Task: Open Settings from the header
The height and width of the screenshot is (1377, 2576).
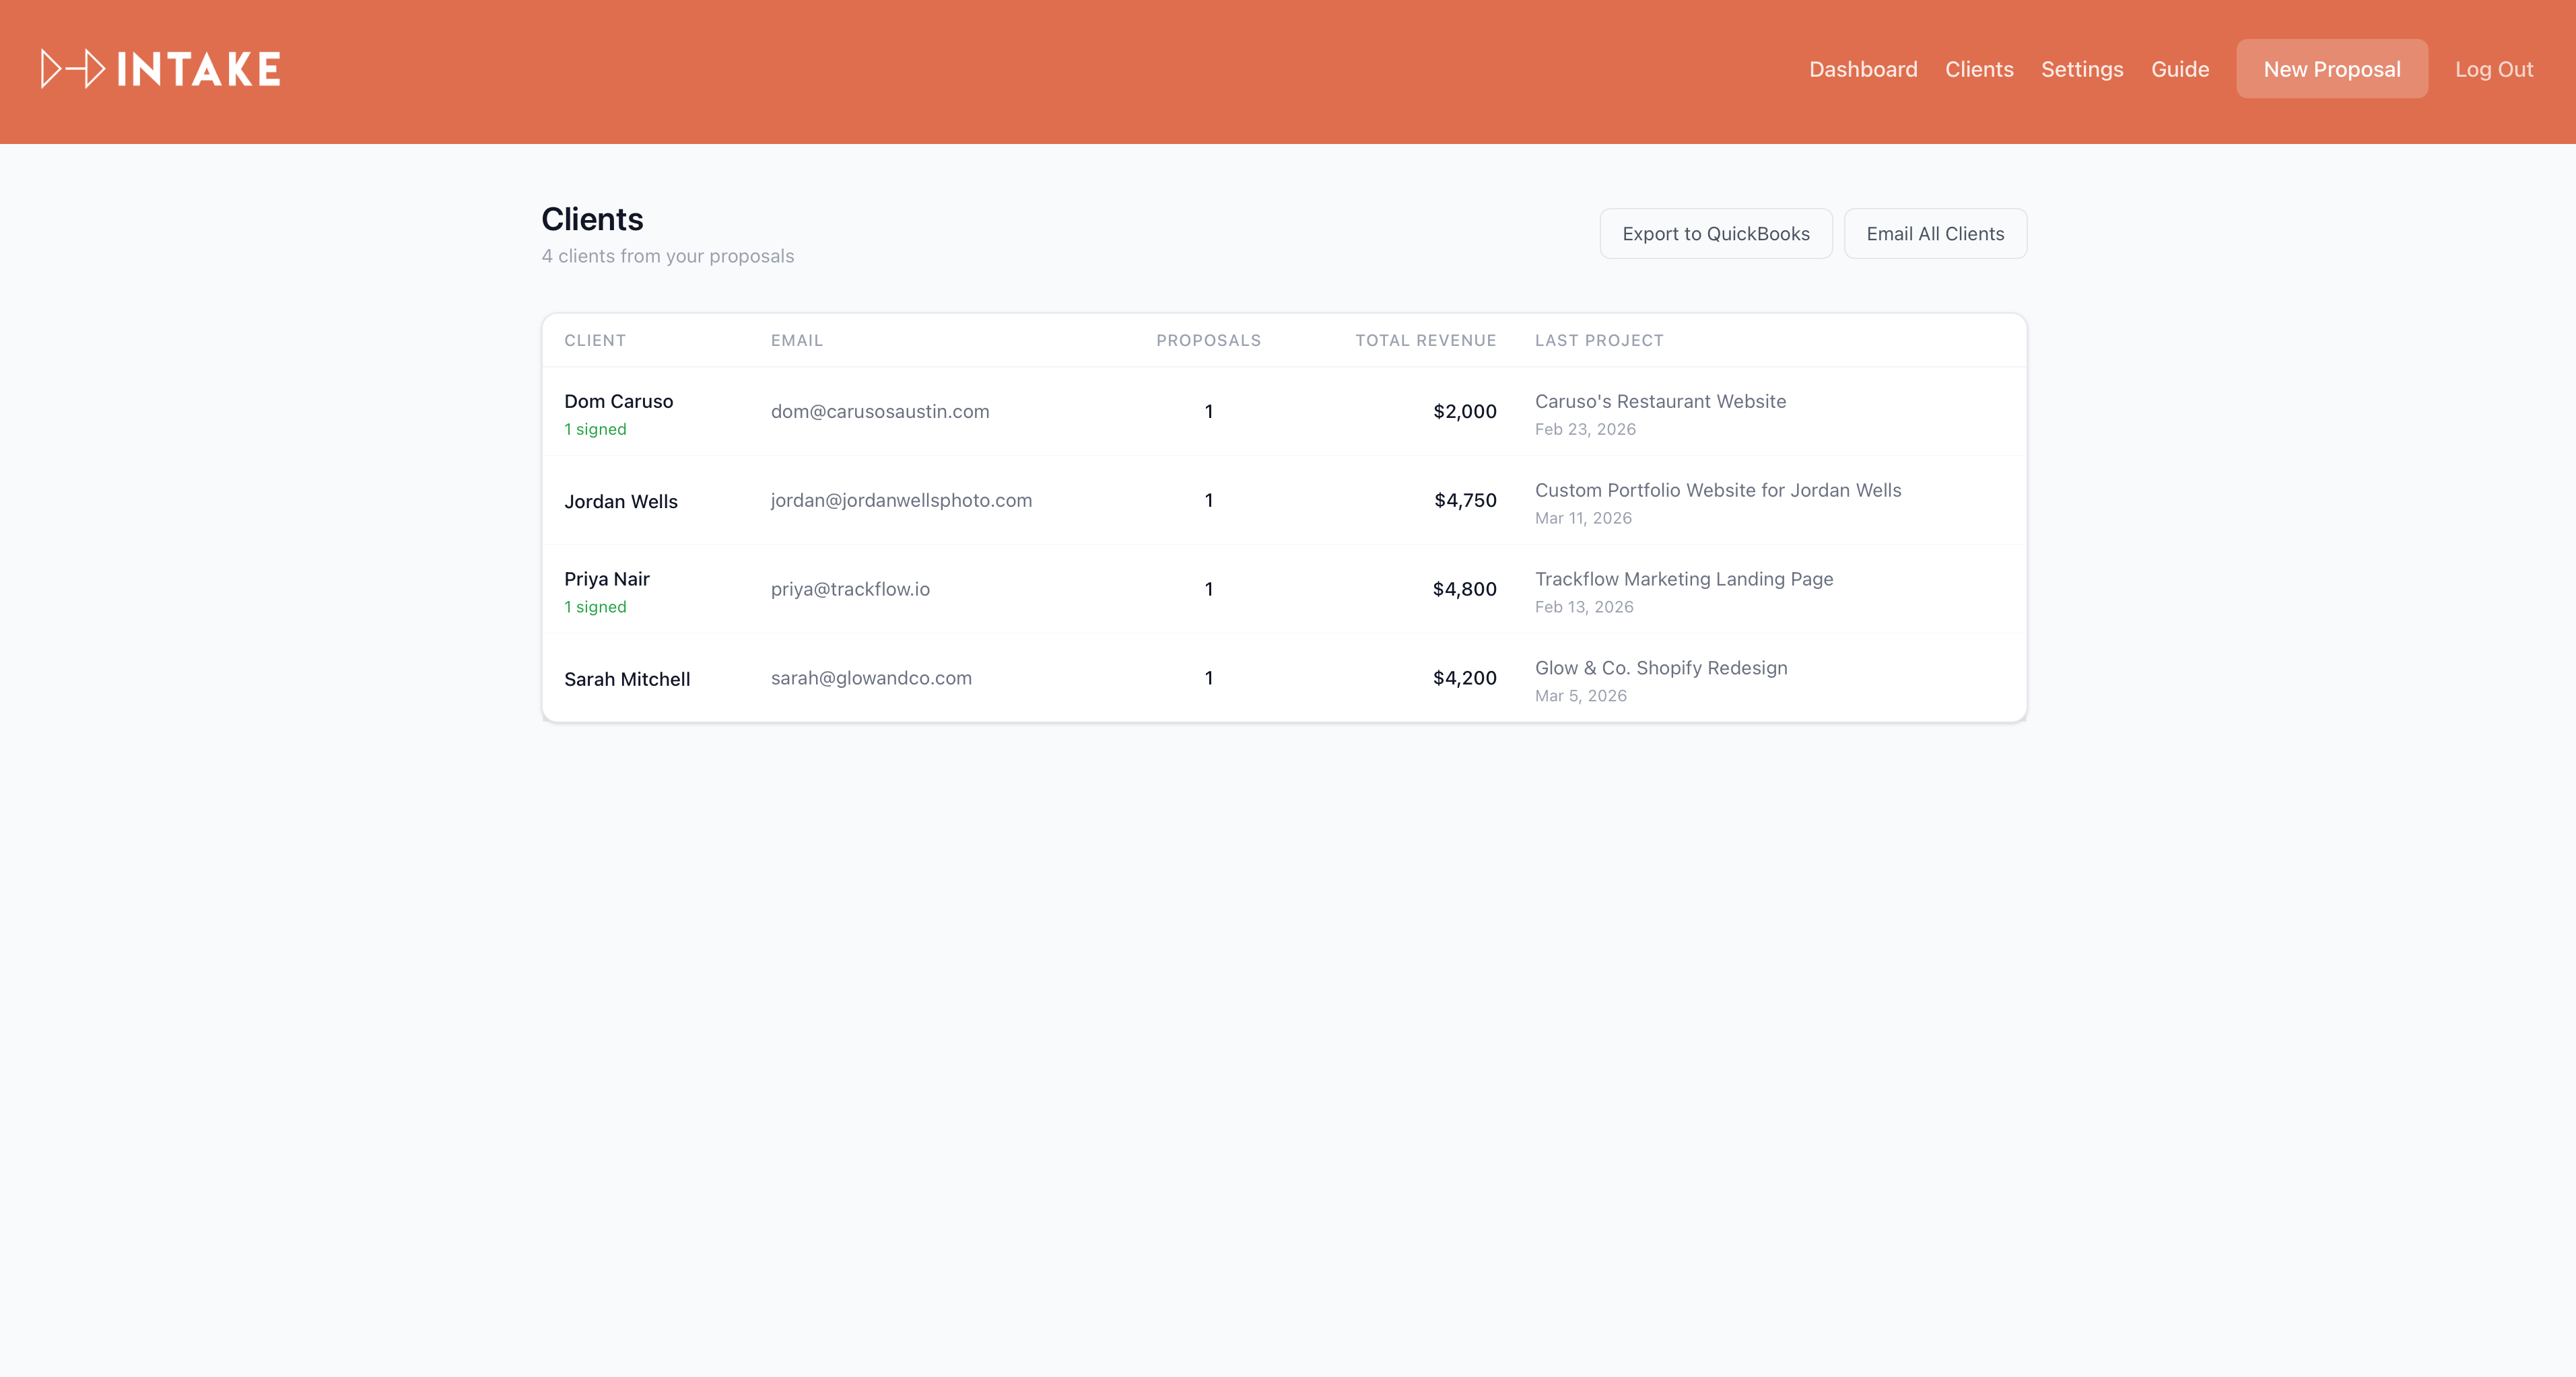Action: (x=2081, y=69)
